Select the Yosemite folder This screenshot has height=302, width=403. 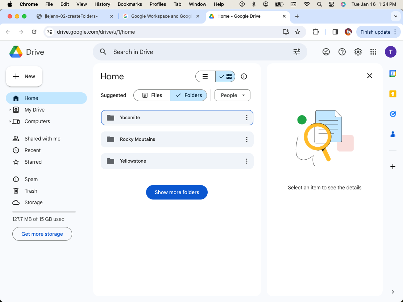click(x=177, y=118)
